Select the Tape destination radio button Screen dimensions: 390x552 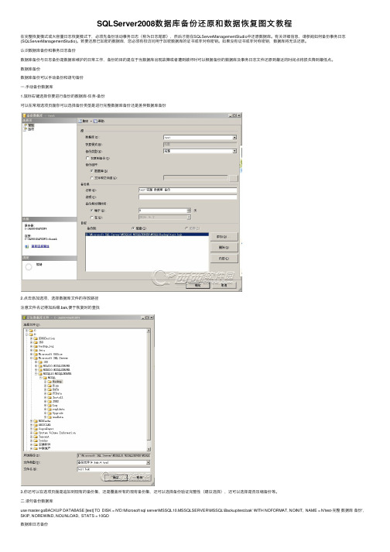pos(186,228)
